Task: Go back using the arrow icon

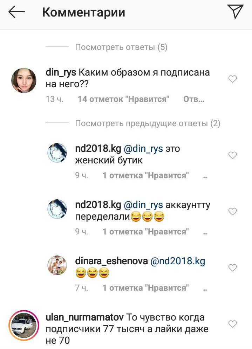Action: tap(16, 12)
